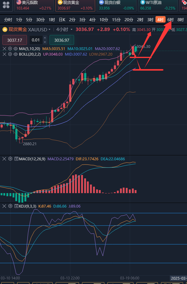Click the MA10:3025.01 value

[80, 49]
